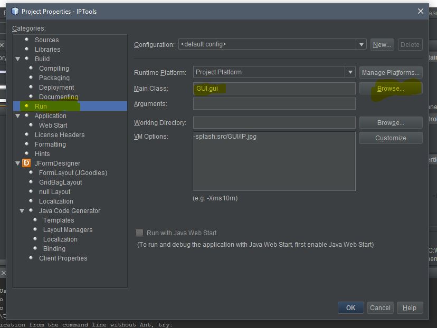Open Localization under Java Code Generator
Image resolution: width=437 pixels, height=328 pixels.
coord(60,239)
